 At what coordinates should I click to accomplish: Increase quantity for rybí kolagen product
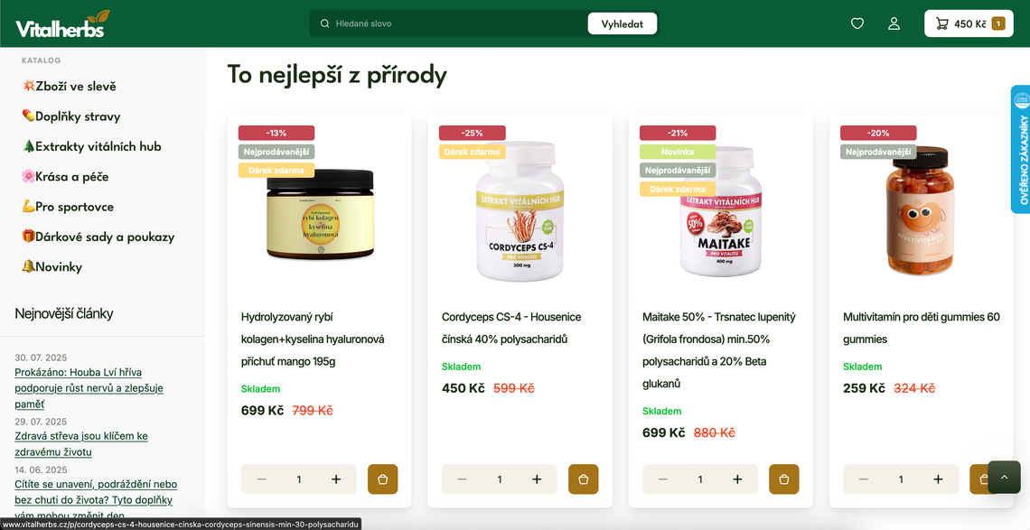pyautogui.click(x=336, y=479)
